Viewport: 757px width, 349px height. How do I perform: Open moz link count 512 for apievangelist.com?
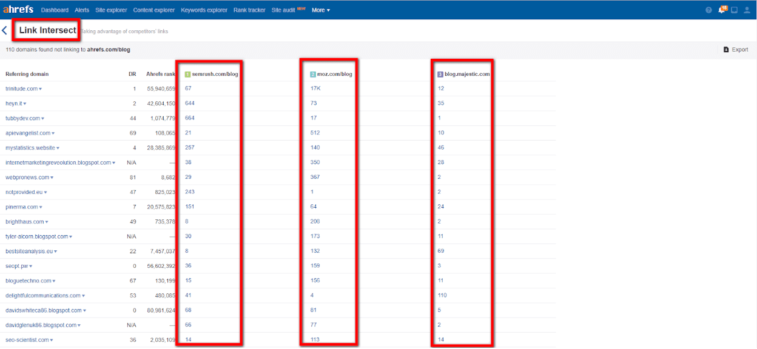[315, 133]
